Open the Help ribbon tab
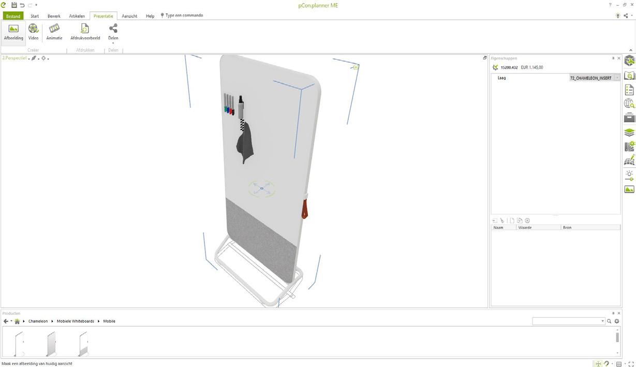 click(x=150, y=16)
